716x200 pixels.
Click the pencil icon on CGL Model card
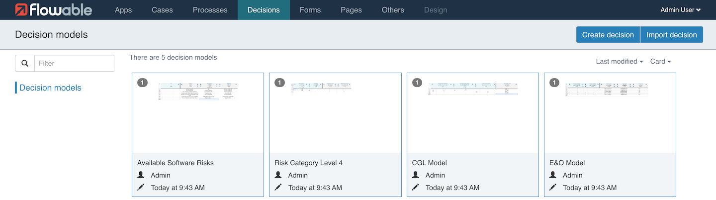pyautogui.click(x=416, y=188)
